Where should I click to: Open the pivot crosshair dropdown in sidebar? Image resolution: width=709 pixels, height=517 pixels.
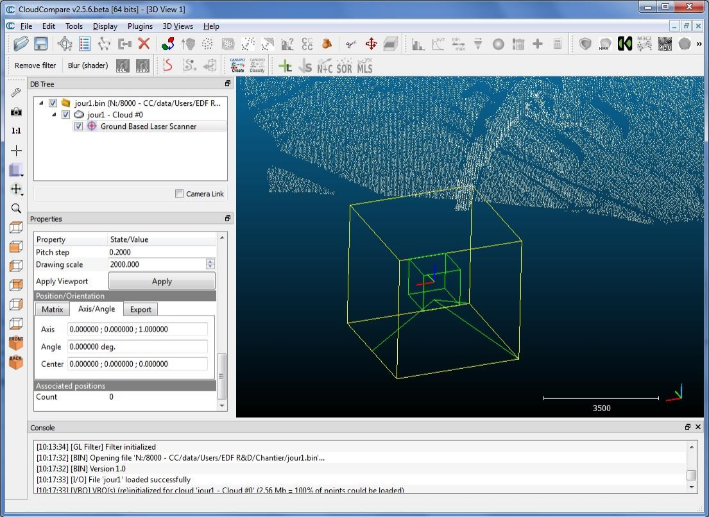(16, 189)
